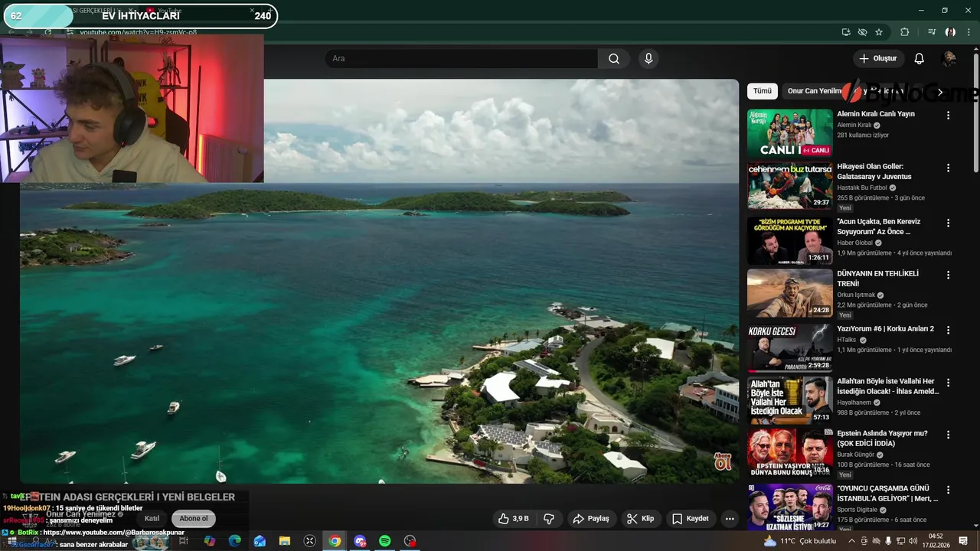
Task: Show hidden tray icons chevron
Action: (x=851, y=541)
